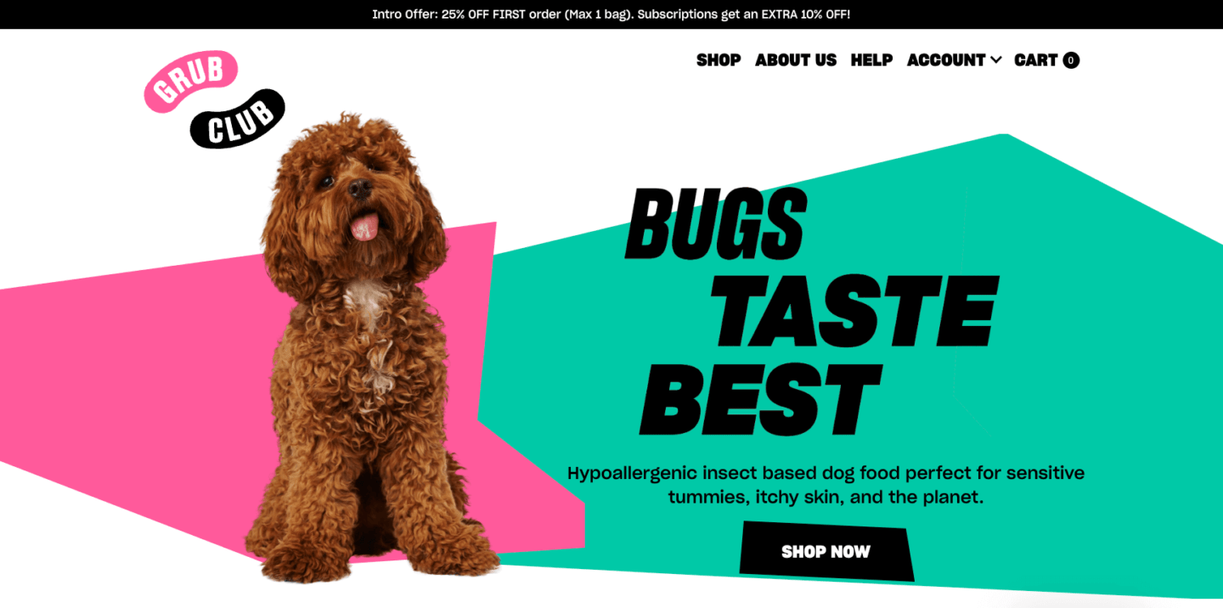Click the dog's pink tongue
Screen dimensions: 1223x608
pos(365,228)
